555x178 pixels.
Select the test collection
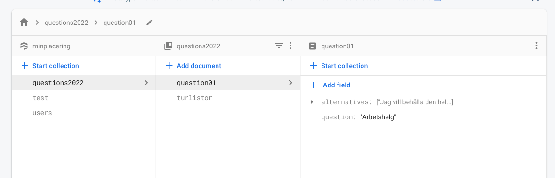tap(83, 98)
